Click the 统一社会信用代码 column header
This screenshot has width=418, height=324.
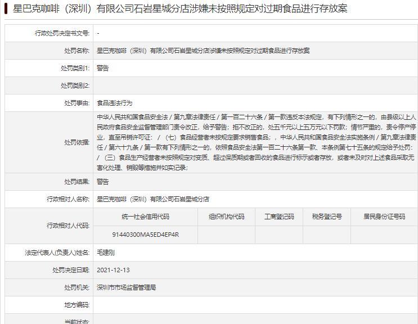click(146, 217)
